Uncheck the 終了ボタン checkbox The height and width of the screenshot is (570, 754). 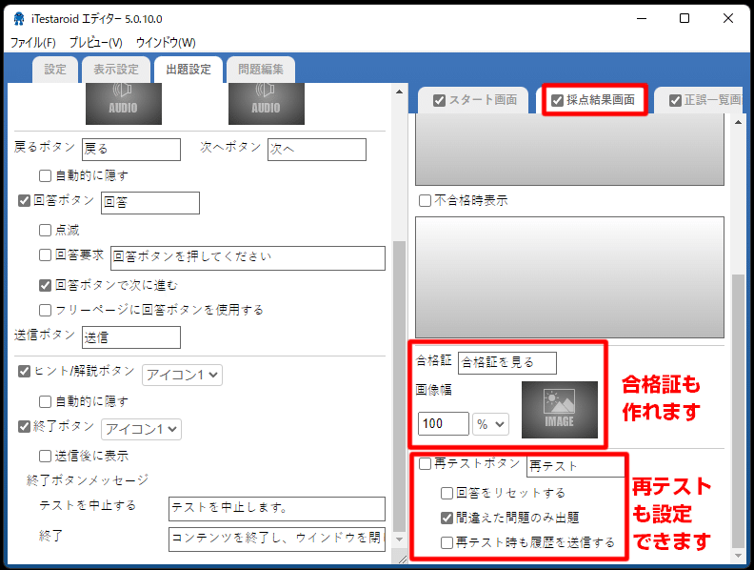point(24,426)
